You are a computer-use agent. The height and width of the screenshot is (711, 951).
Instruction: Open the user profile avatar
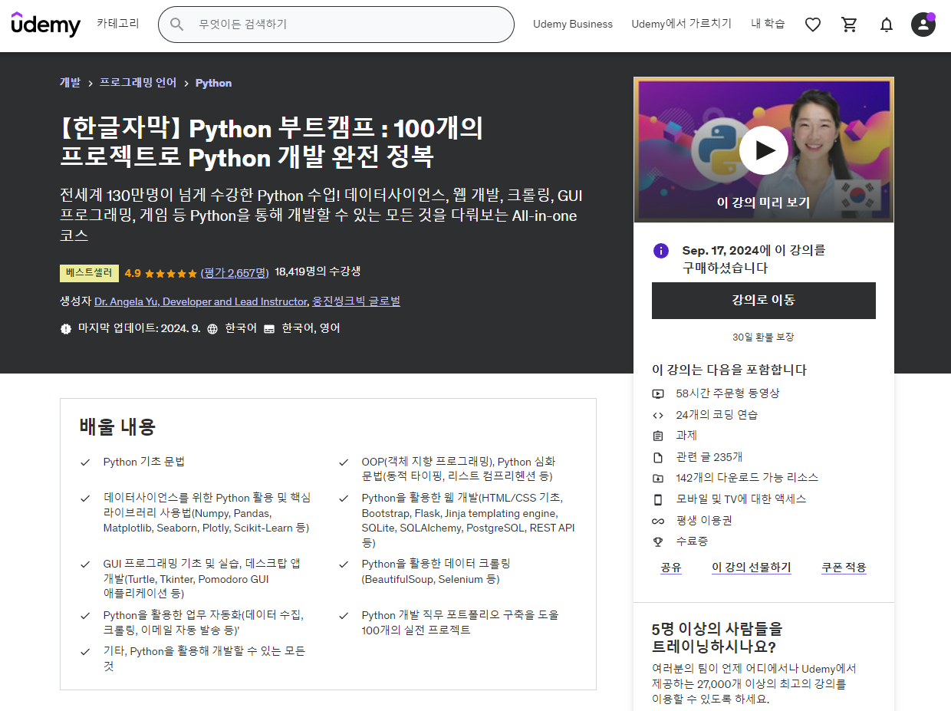[x=923, y=25]
